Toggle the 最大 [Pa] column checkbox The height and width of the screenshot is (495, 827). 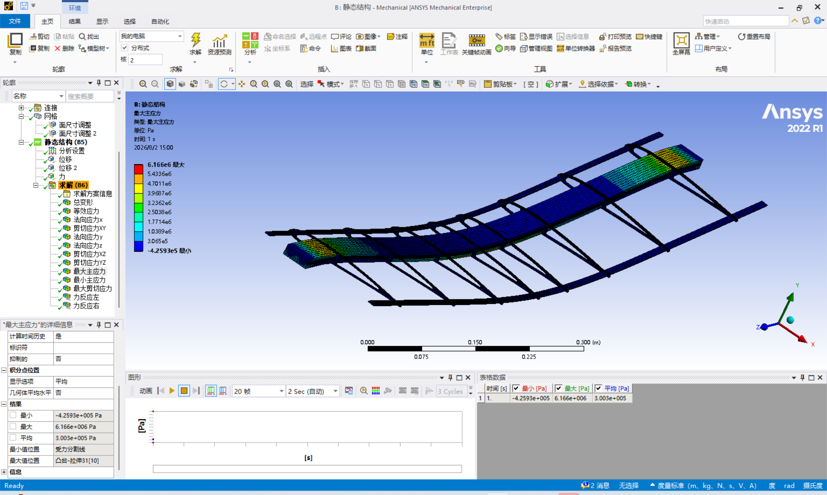click(x=559, y=388)
